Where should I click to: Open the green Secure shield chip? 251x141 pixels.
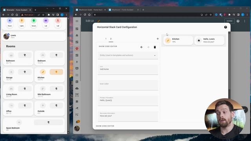point(34,23)
